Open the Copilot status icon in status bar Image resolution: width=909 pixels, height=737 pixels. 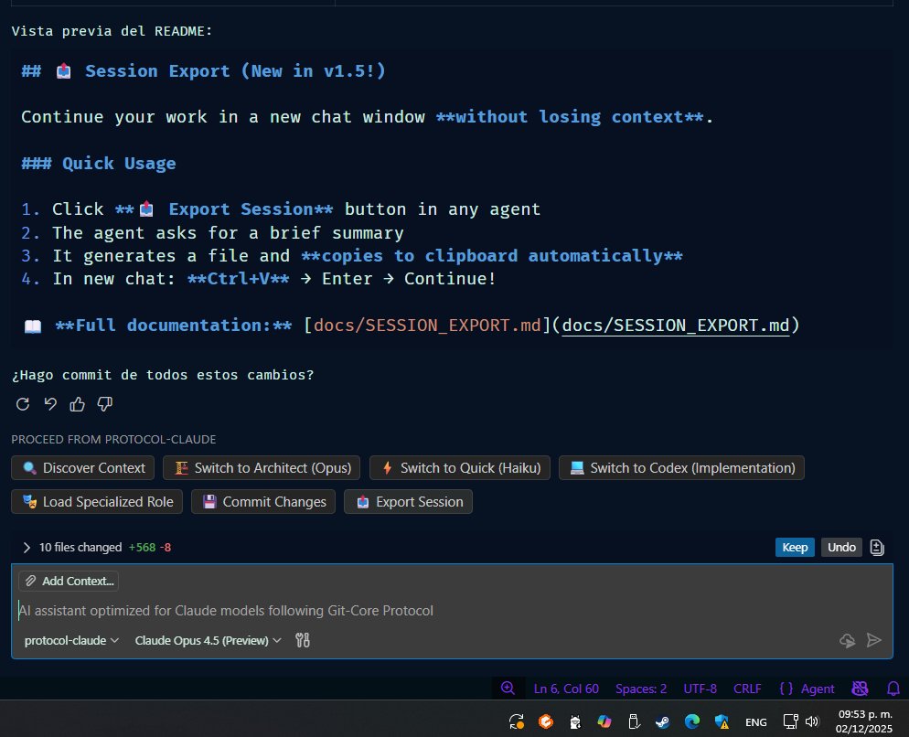point(860,689)
